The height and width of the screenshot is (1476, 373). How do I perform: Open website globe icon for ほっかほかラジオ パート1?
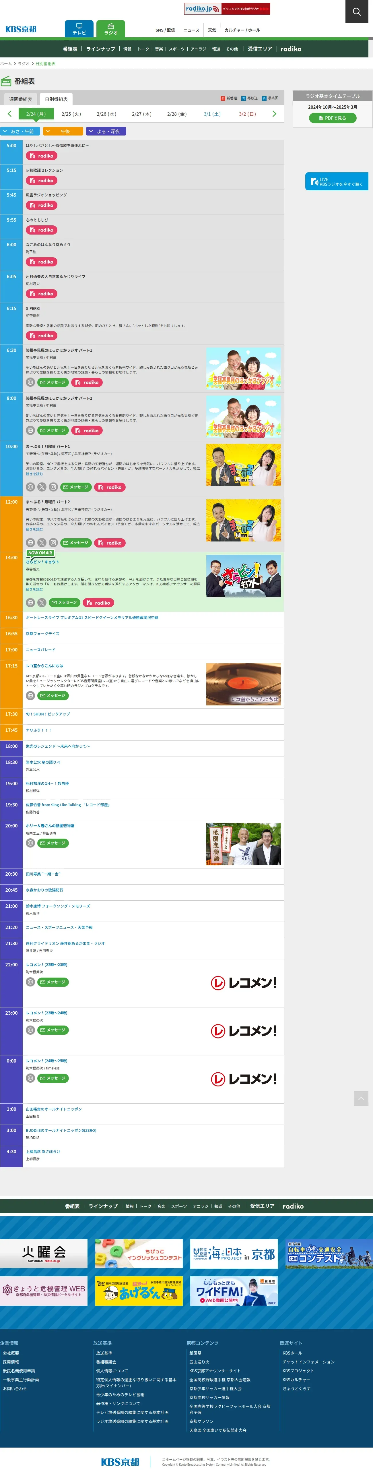point(30,382)
